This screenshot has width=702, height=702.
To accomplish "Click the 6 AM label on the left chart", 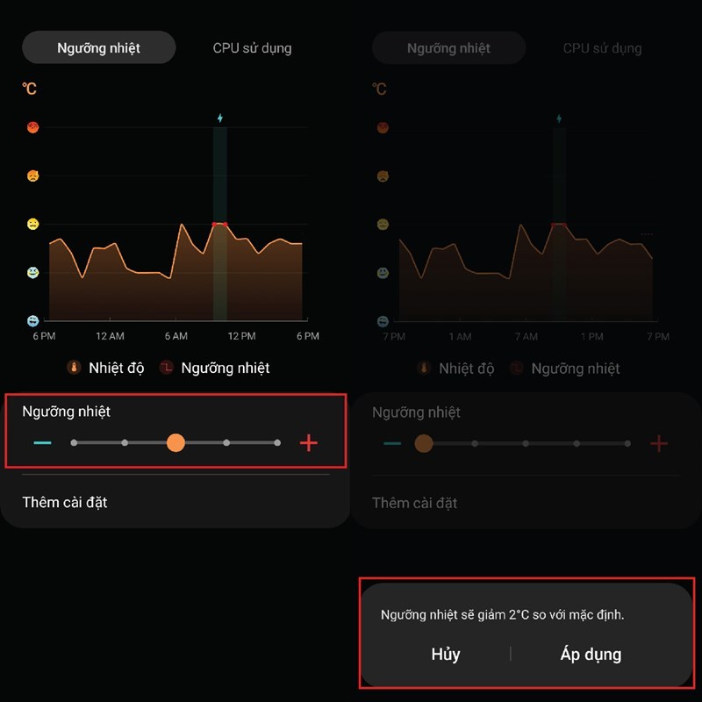I will [176, 336].
